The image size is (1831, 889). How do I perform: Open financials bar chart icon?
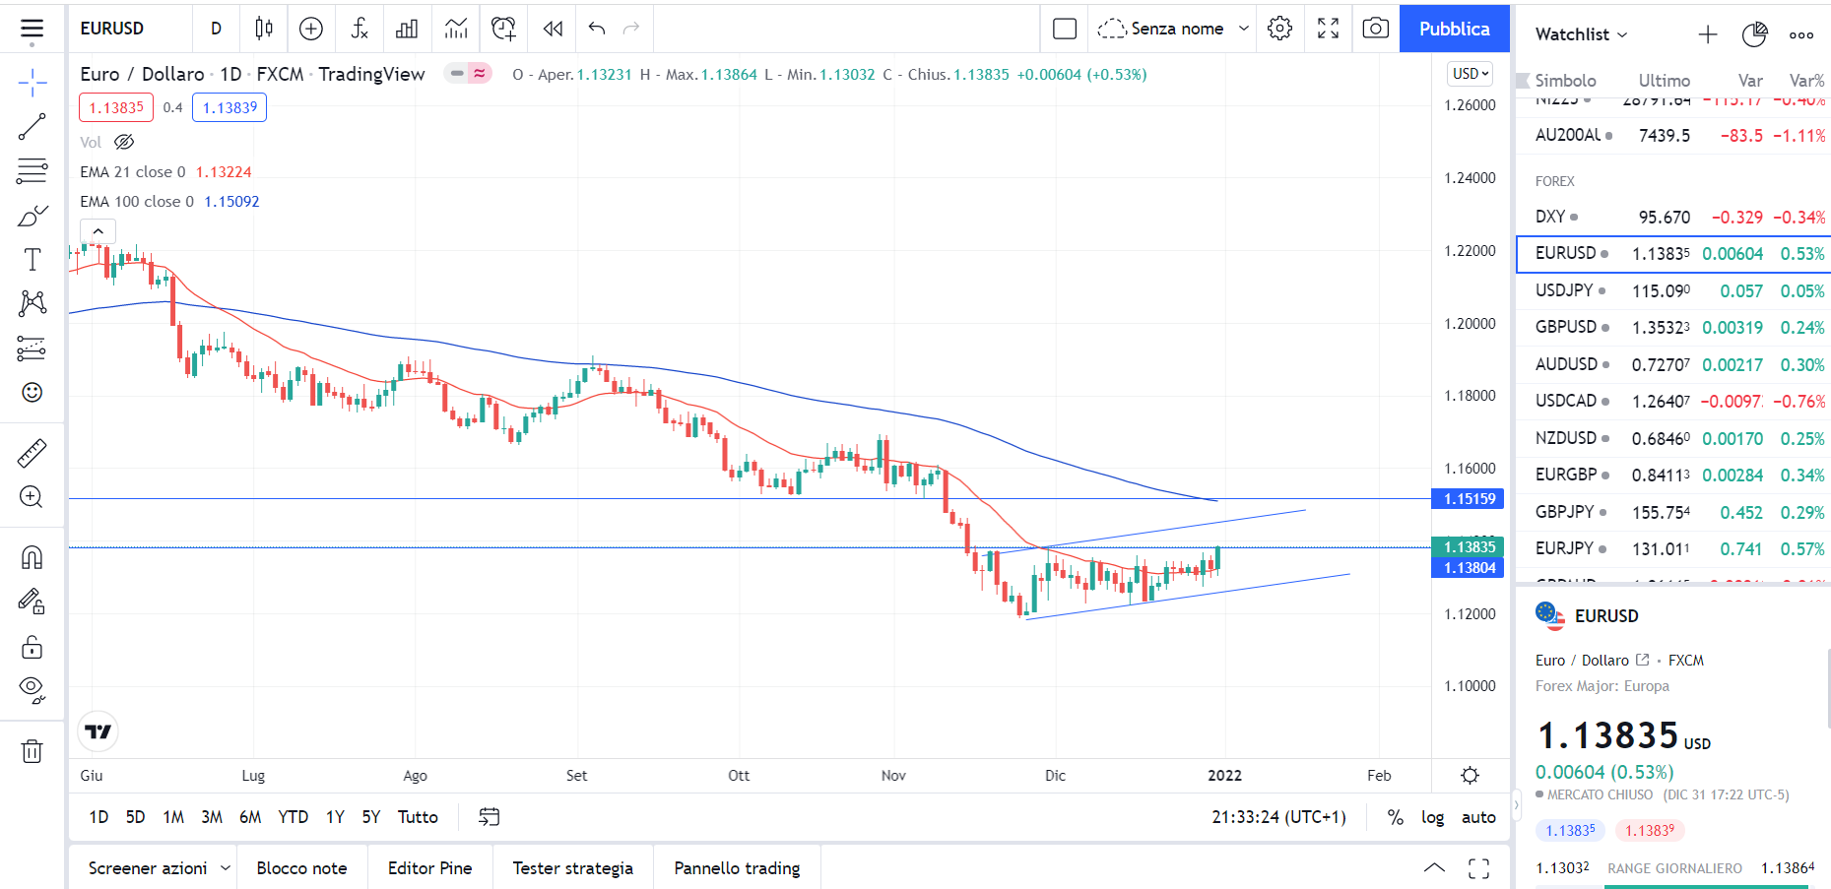point(407,29)
